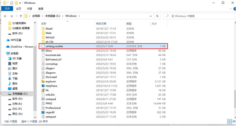Sort files by the 修改日期 column header
This screenshot has height=126, width=236.
point(101,24)
